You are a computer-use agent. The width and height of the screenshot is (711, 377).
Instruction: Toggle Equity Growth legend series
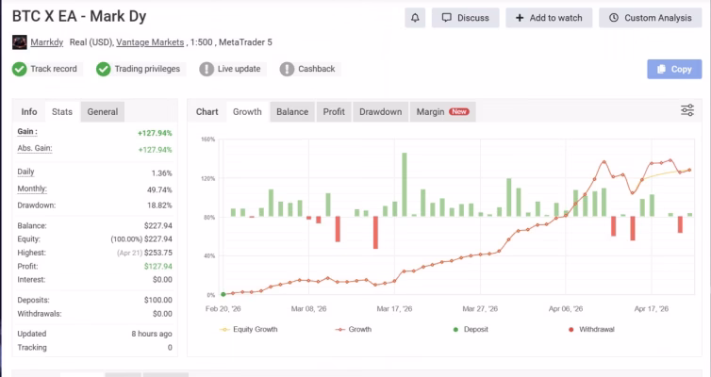tap(248, 329)
